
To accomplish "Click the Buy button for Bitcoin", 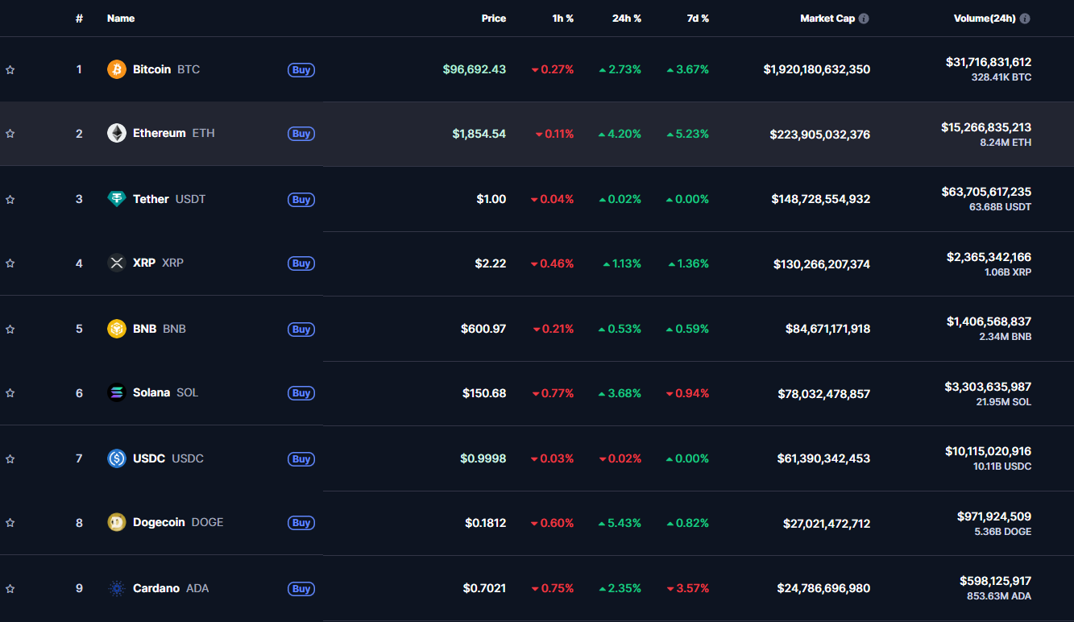I will 301,70.
